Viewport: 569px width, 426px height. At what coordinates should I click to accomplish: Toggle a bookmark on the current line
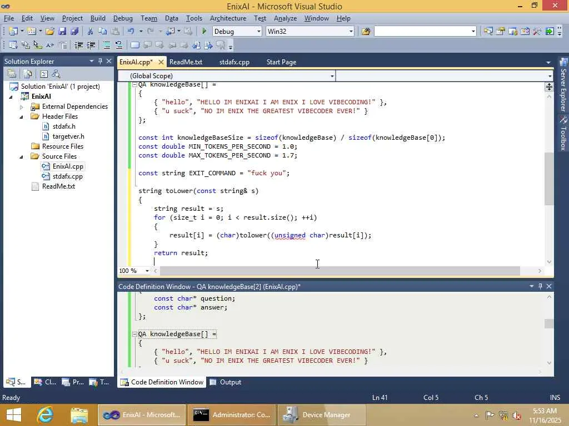pos(134,45)
